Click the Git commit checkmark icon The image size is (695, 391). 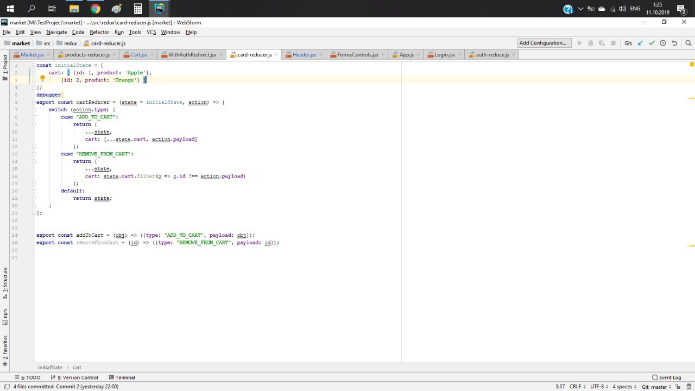click(x=652, y=43)
